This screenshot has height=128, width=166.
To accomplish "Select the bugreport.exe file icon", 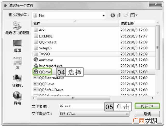I will pos(36,66).
